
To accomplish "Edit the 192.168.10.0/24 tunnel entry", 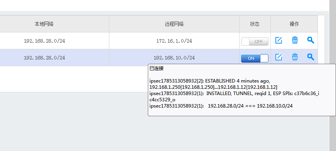I will point(278,57).
